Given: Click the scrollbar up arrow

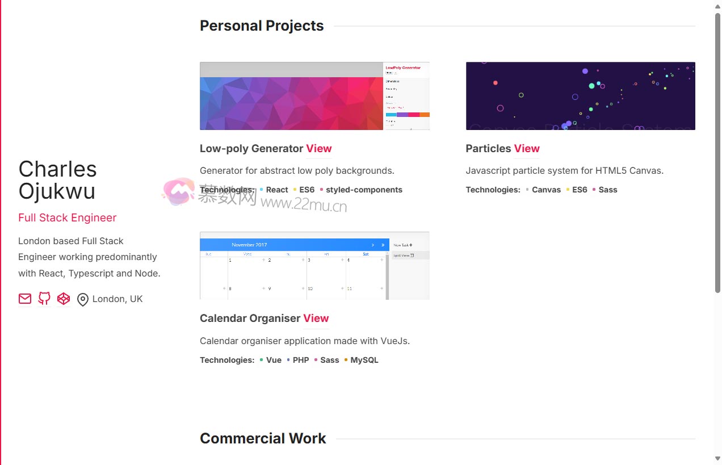Looking at the screenshot, I should coord(717,6).
